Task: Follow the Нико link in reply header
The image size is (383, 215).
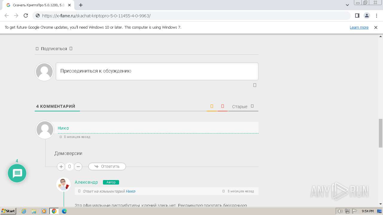Action: 130,191
